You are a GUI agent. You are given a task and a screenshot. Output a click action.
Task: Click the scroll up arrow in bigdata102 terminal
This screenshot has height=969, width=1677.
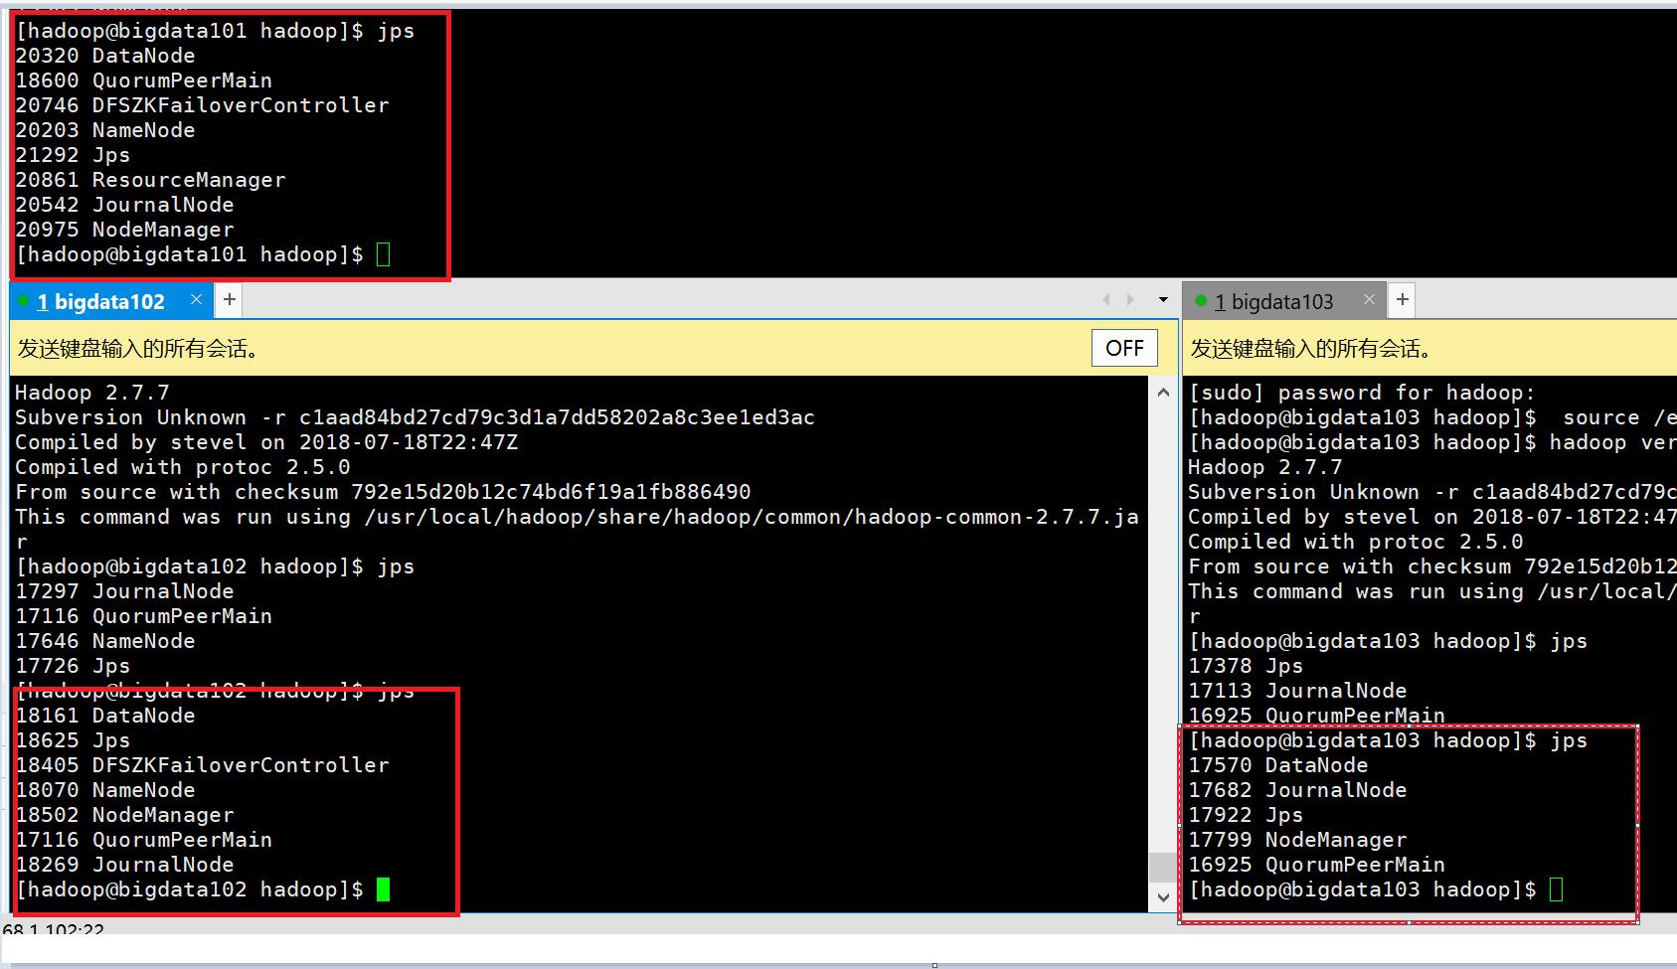1163,393
